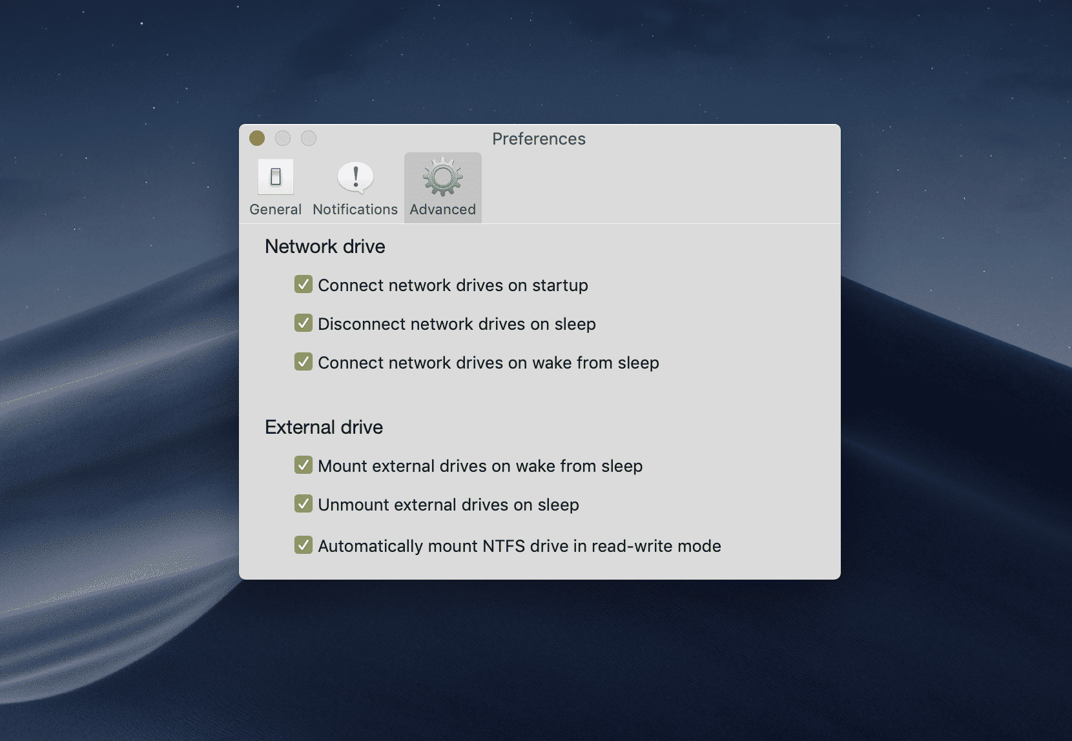
Task: Click the Preferences window title
Action: point(539,139)
